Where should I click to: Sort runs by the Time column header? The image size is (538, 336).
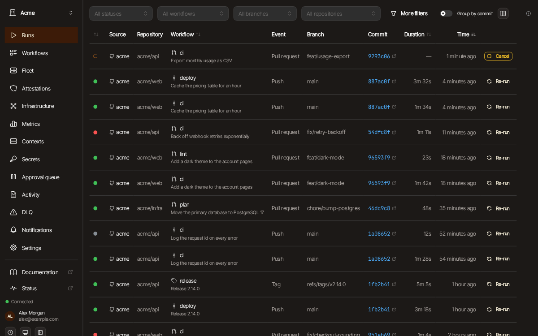[x=466, y=34]
